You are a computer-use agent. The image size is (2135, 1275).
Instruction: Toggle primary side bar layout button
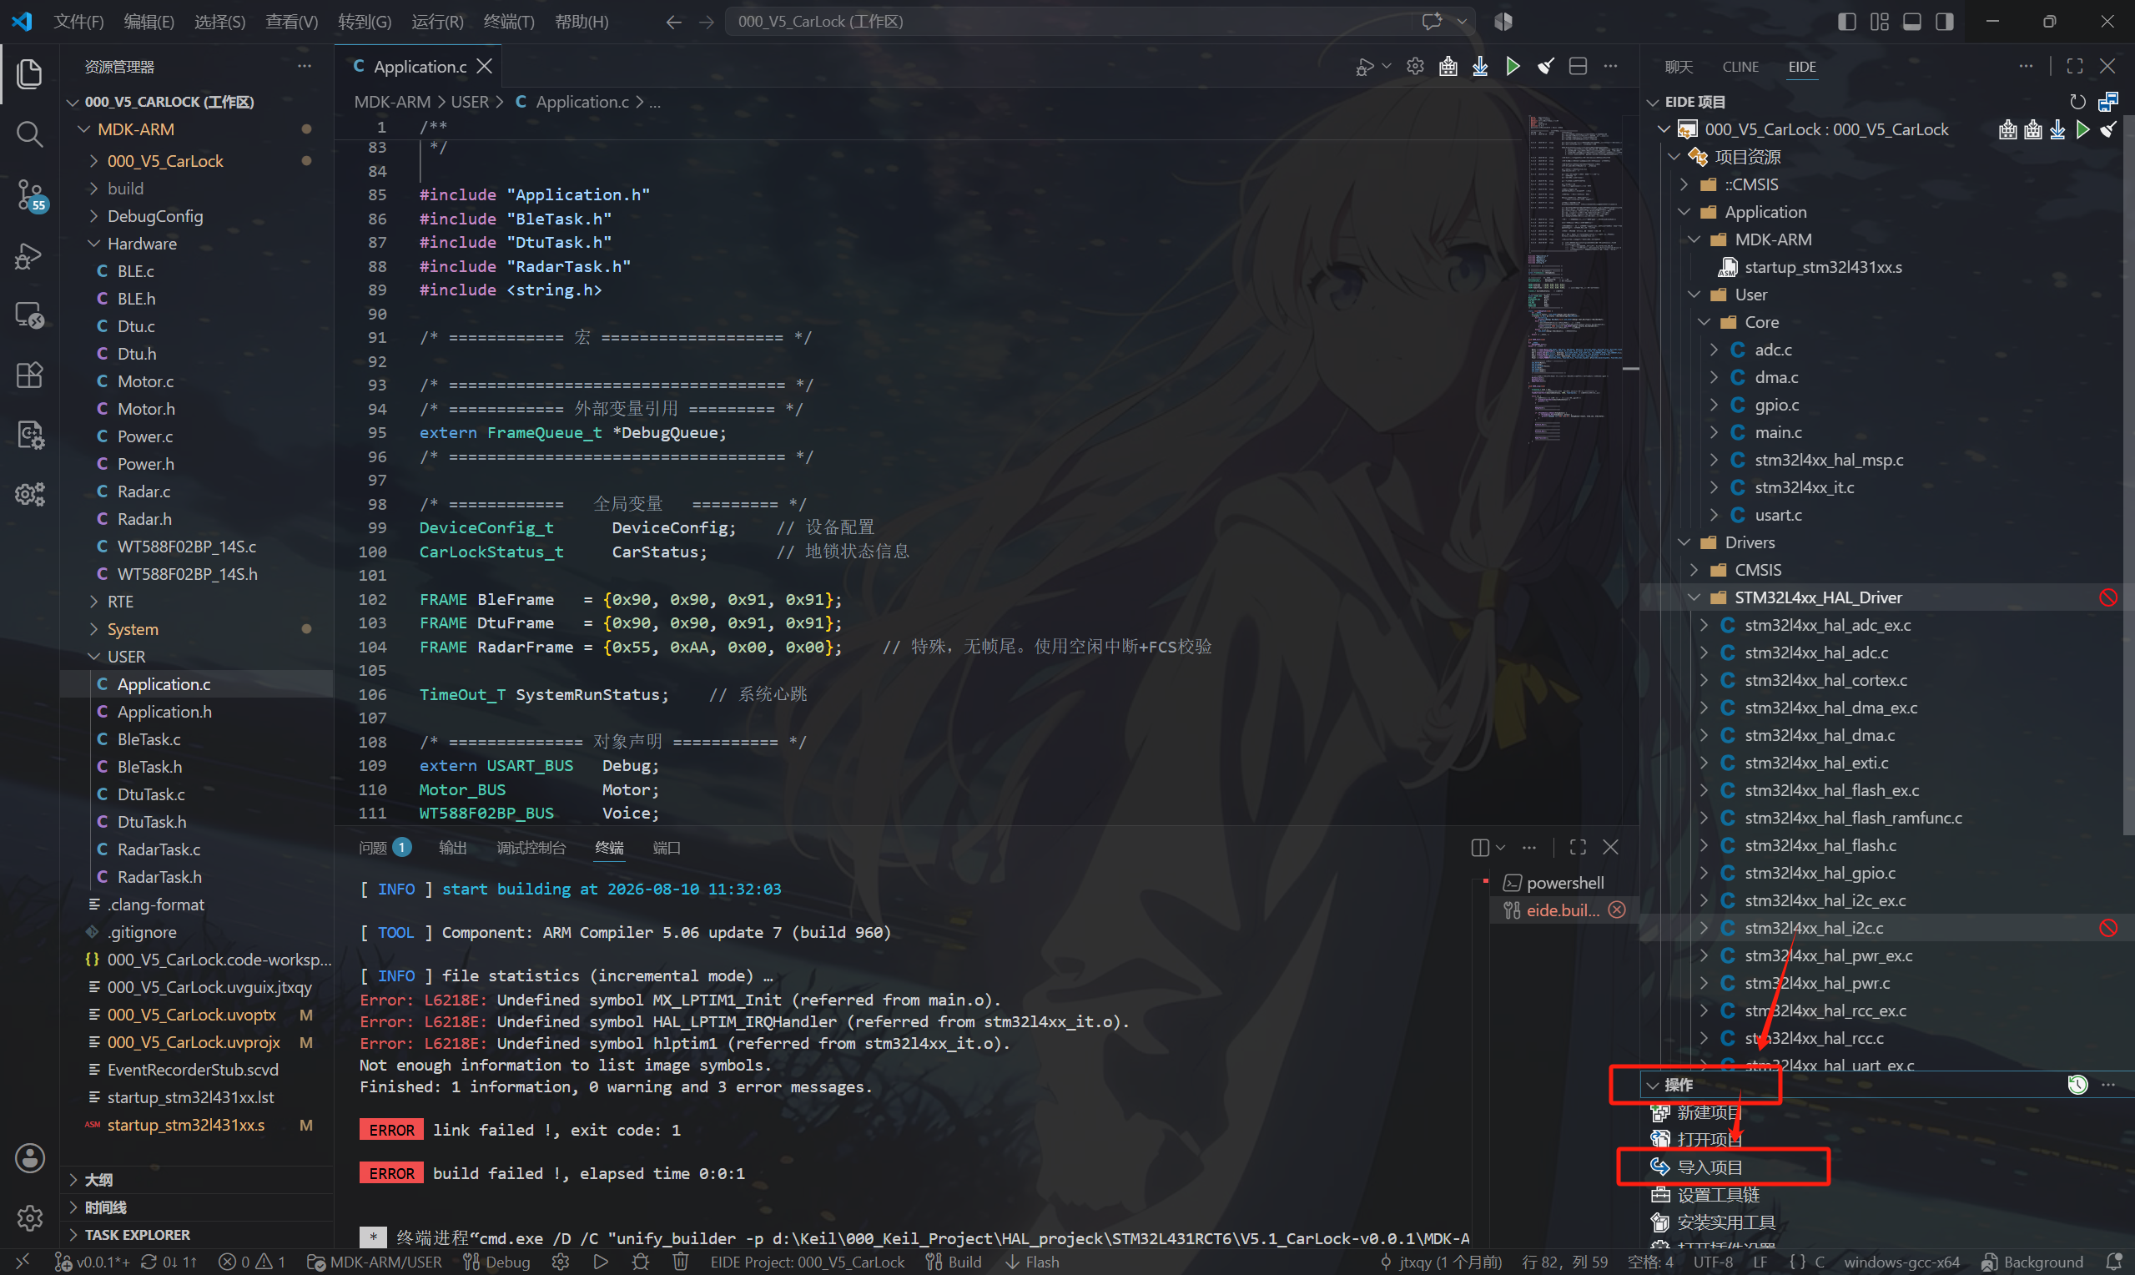click(1846, 22)
